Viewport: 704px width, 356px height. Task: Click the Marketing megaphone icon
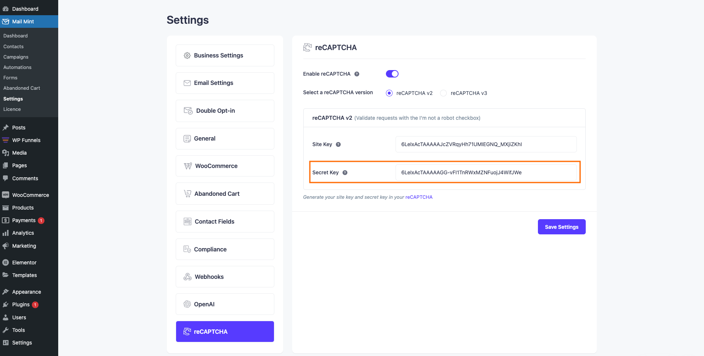(x=6, y=246)
